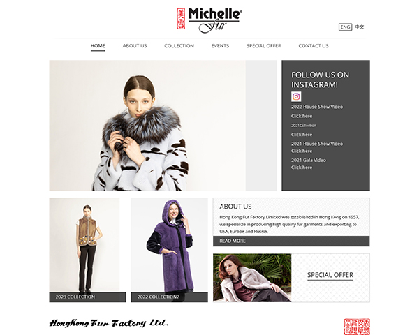Click READ MORE in About Us box
The image size is (419, 335).
pos(233,241)
